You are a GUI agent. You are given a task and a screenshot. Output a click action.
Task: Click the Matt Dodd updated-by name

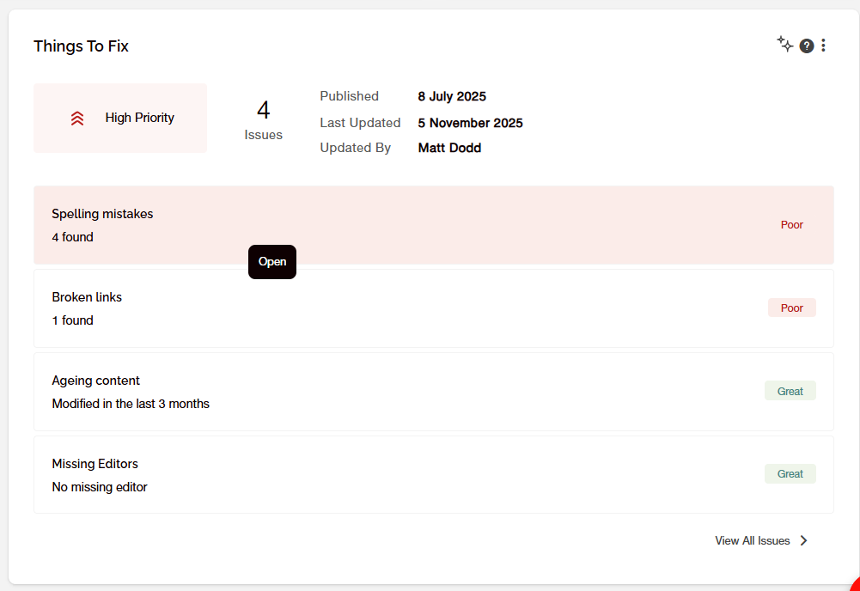[x=449, y=148]
